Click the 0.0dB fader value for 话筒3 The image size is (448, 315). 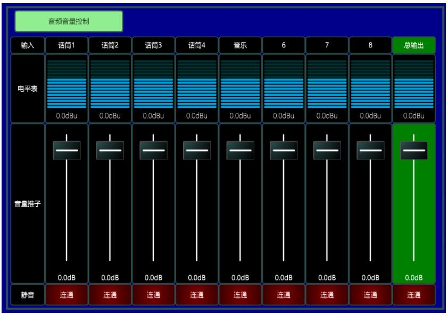click(x=153, y=278)
